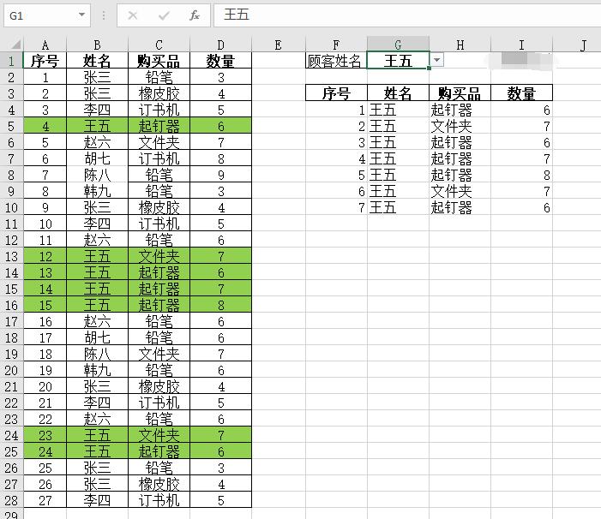The height and width of the screenshot is (519, 601).
Task: Click cell A22 with number 21
Action: tap(45, 403)
